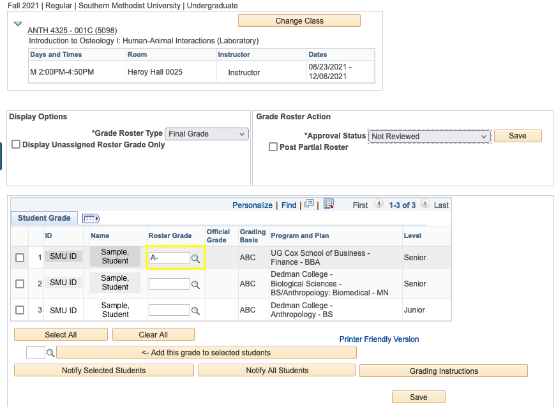The width and height of the screenshot is (556, 407).
Task: Sort by the Name column header
Action: click(100, 235)
